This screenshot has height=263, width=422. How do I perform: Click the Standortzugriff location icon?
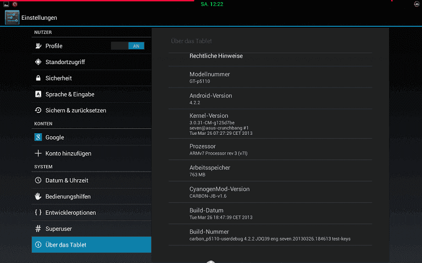pos(38,62)
